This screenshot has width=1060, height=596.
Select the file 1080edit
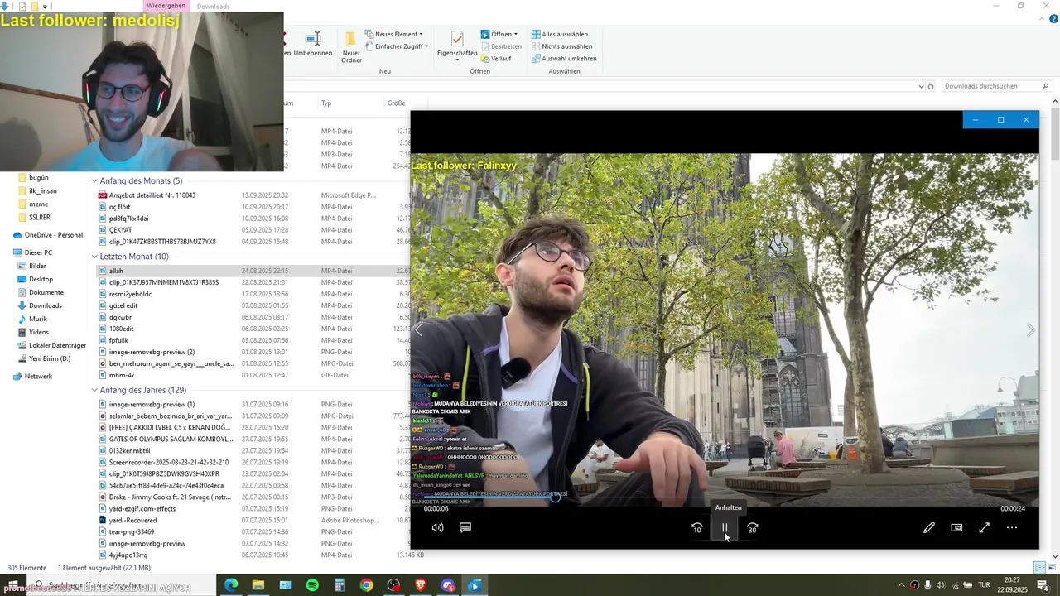point(121,329)
